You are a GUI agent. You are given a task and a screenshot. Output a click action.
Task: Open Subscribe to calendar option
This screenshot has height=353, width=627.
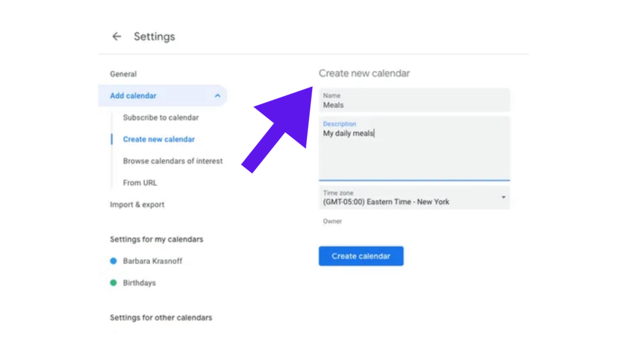point(161,118)
